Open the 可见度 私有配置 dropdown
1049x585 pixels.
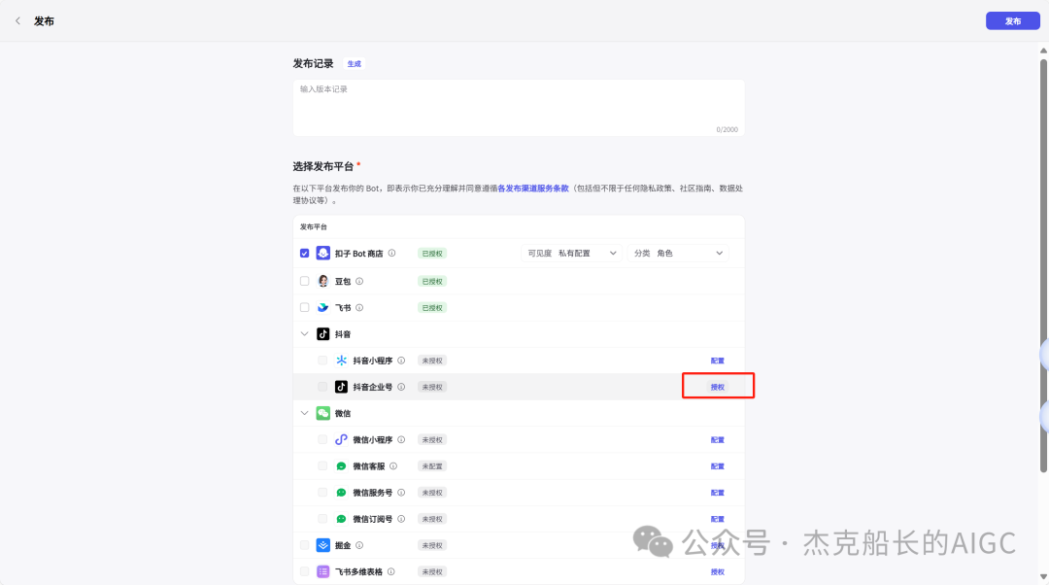(572, 253)
